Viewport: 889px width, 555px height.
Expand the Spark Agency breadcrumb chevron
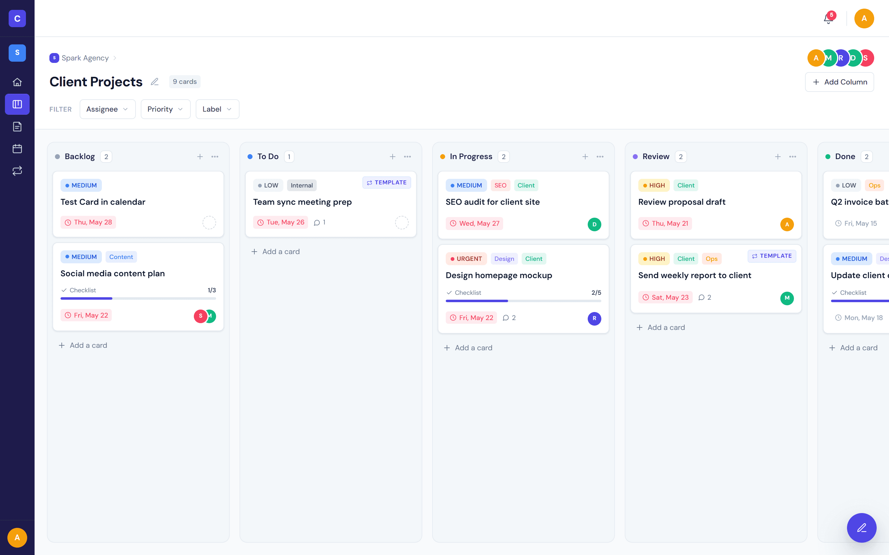115,58
